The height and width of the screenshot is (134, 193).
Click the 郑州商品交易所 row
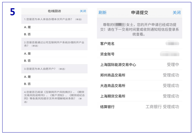140,75
